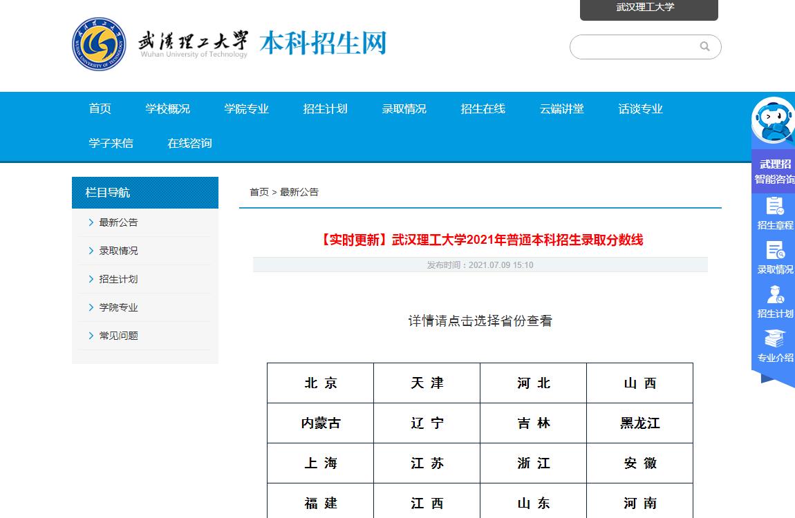Open 首页 in the blue navigation bar
Image resolution: width=795 pixels, height=518 pixels.
click(x=100, y=109)
